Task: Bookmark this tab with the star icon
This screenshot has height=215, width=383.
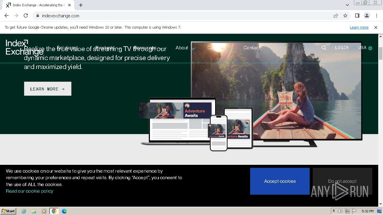Action: click(x=345, y=16)
